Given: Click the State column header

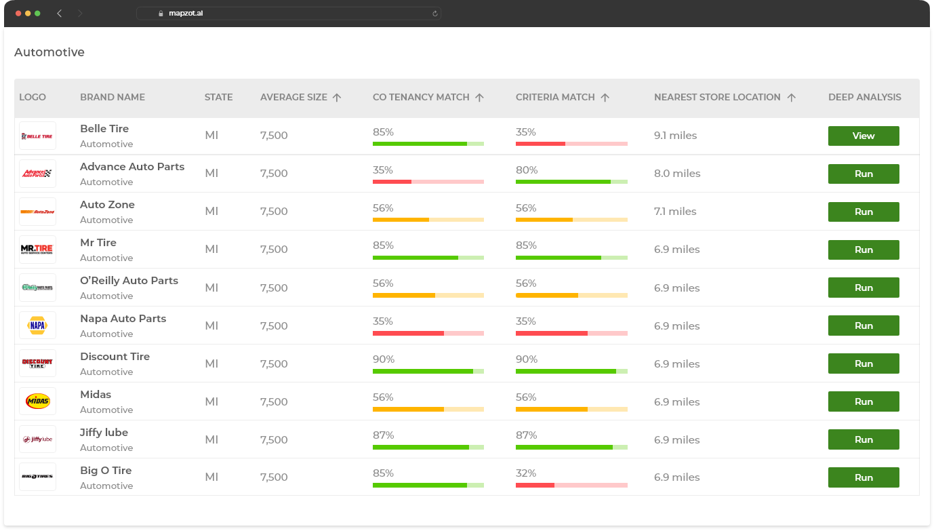Looking at the screenshot, I should (x=218, y=98).
